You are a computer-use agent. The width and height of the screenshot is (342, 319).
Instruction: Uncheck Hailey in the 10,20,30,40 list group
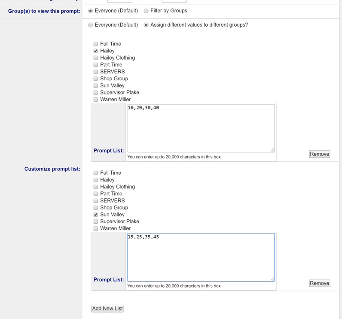click(96, 51)
